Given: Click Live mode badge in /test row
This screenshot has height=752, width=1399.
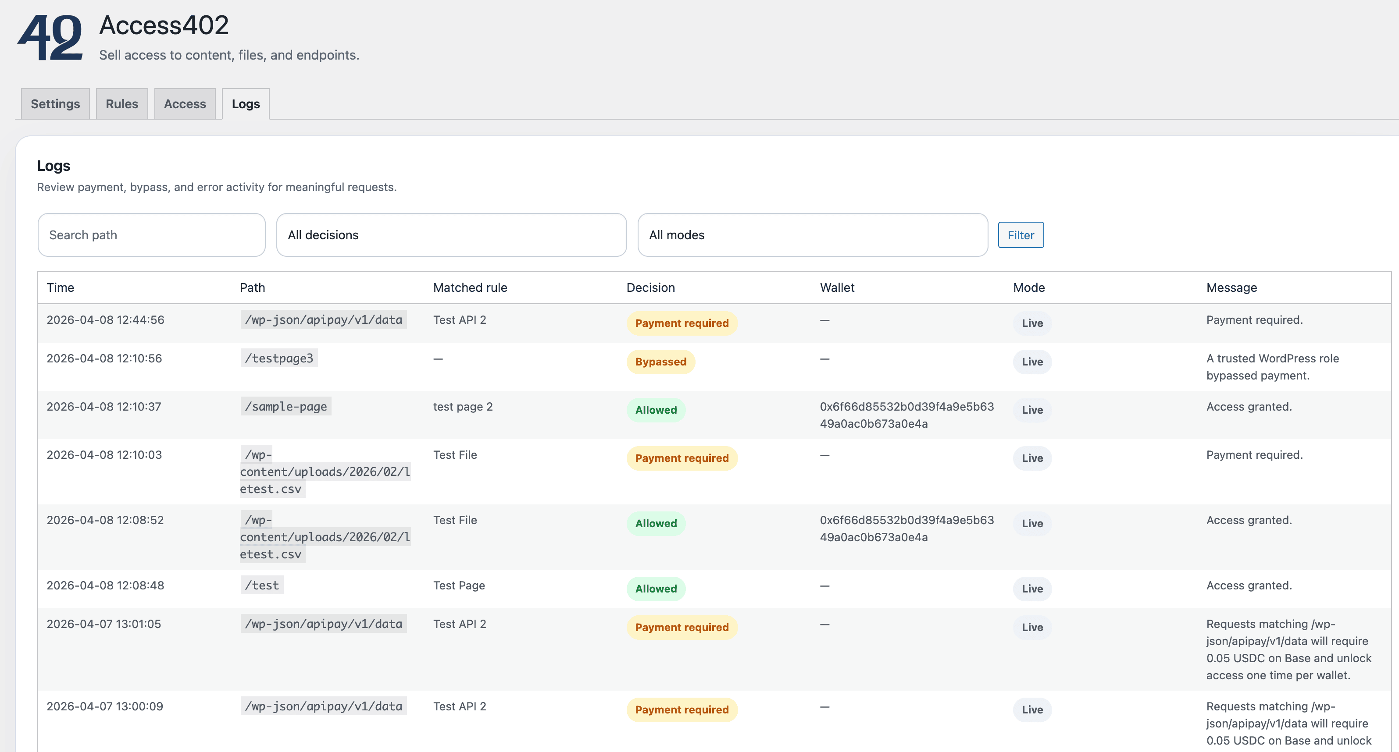Looking at the screenshot, I should (x=1032, y=588).
